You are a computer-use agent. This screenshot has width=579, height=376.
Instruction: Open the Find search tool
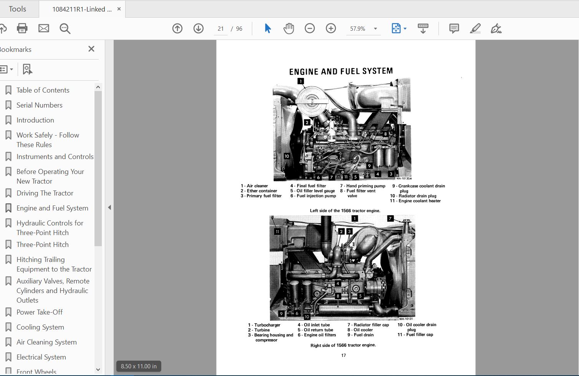pos(65,28)
